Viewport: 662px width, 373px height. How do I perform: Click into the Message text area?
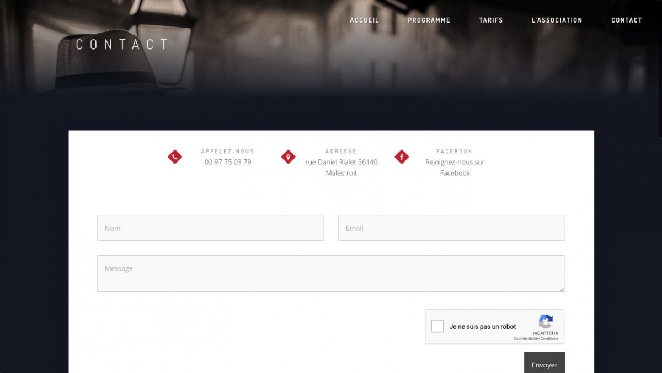pos(331,273)
